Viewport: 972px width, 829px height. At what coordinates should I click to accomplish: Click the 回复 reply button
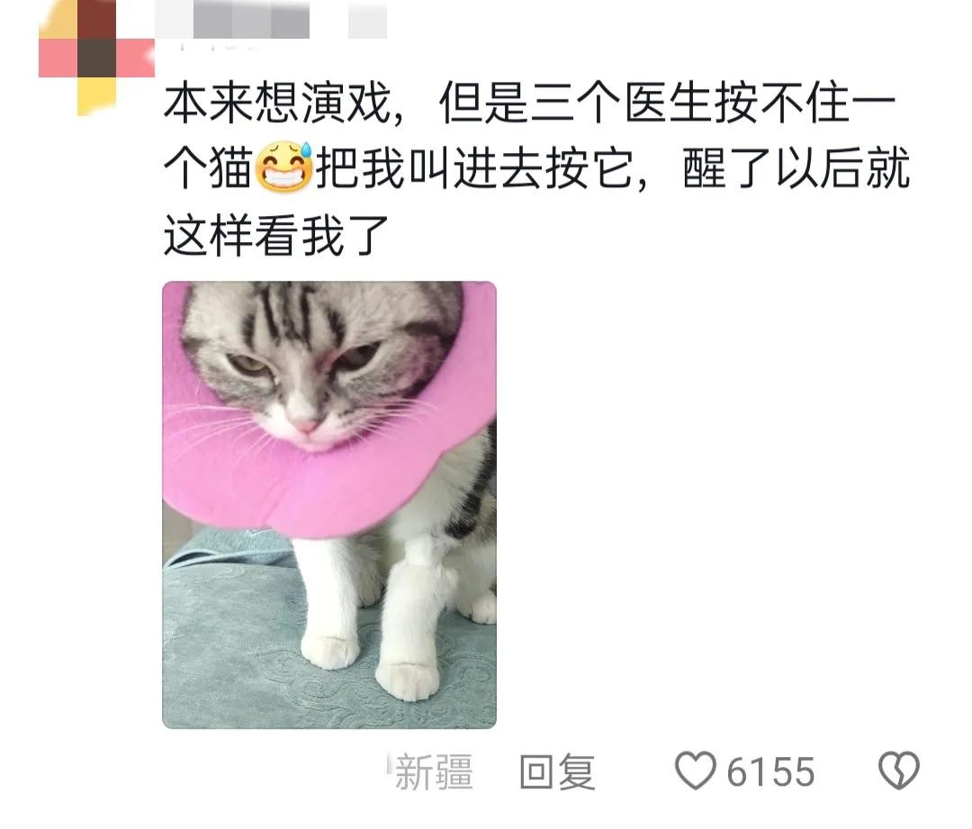[x=557, y=772]
